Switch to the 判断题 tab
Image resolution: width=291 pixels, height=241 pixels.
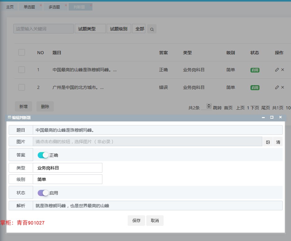point(80,6)
